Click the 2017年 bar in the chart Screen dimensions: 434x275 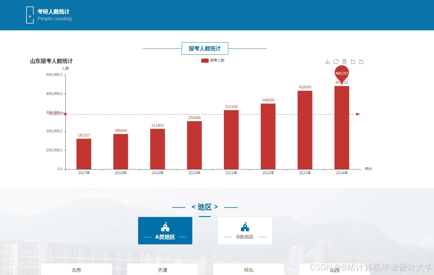84,153
